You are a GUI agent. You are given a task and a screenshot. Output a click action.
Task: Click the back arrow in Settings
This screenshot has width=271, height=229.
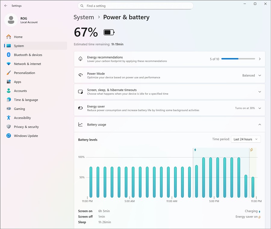click(6, 6)
